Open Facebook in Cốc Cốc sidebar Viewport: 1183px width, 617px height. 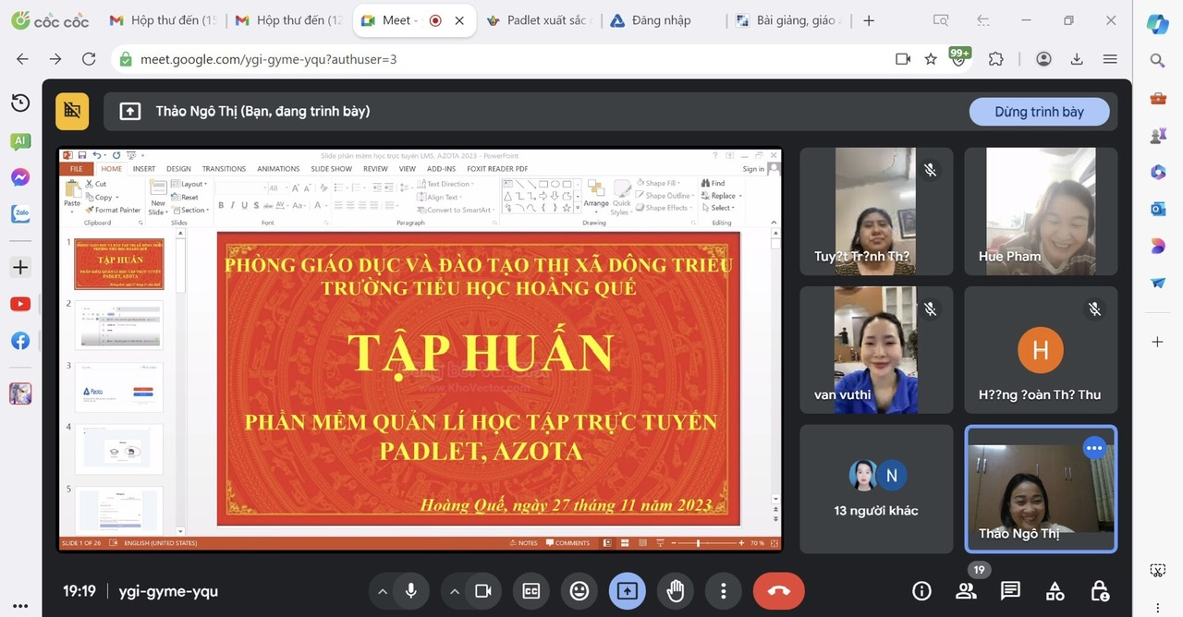[20, 341]
